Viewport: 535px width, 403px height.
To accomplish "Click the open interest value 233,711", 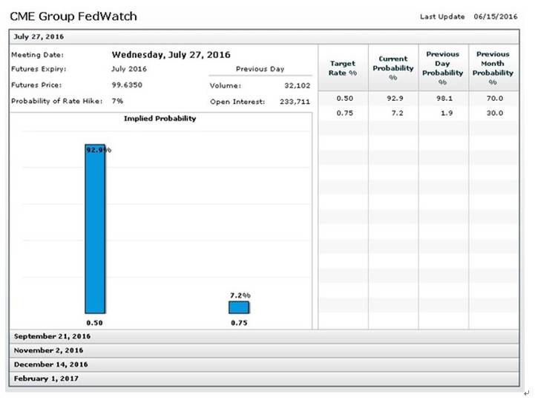I will (x=295, y=102).
